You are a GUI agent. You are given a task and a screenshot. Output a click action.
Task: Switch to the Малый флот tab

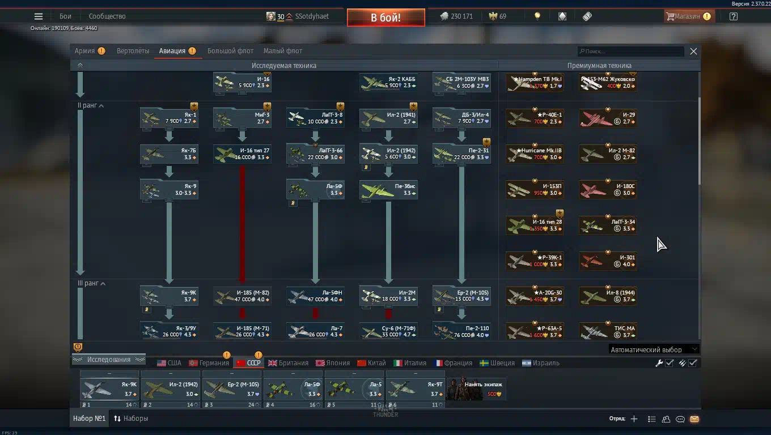pos(282,51)
